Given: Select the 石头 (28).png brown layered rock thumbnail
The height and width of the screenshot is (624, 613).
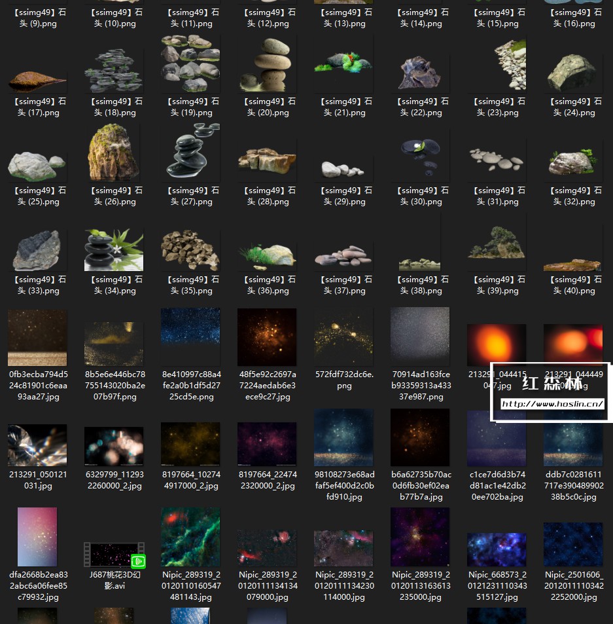Looking at the screenshot, I should click(x=267, y=161).
